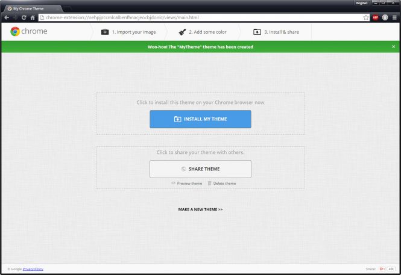Click the INSTALL MY THEME button
401x275 pixels.
200,119
